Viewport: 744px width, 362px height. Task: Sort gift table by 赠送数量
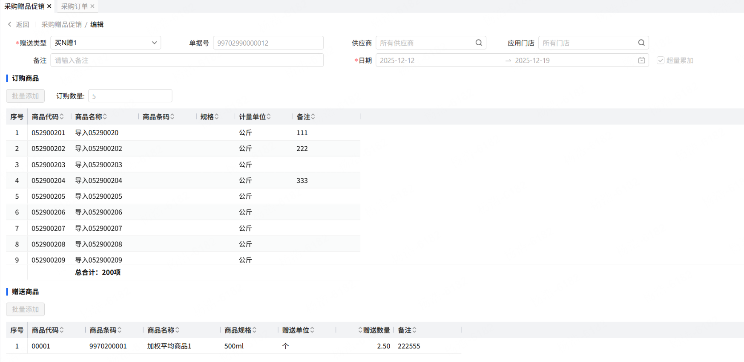click(360, 330)
